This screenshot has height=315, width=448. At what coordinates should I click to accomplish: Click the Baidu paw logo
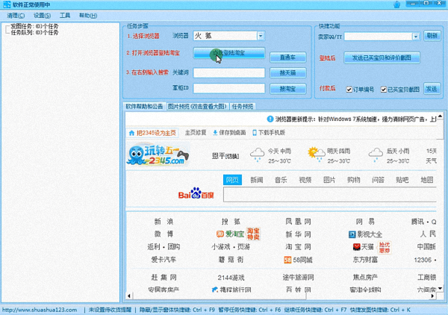pos(196,195)
